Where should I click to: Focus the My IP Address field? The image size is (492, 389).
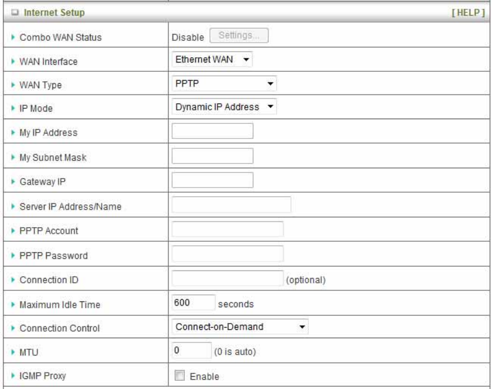tap(212, 131)
